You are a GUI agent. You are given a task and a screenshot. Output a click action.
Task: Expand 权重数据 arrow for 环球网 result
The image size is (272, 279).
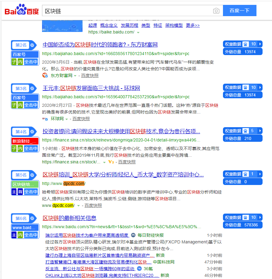[260, 87]
